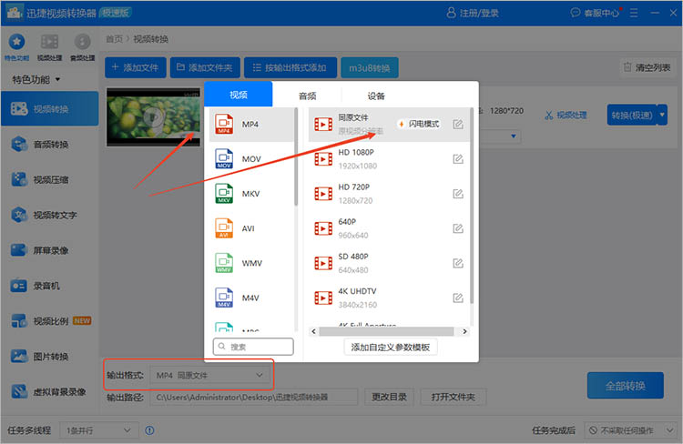Open the hamburger menu in title bar
This screenshot has height=444, width=683.
click(634, 13)
